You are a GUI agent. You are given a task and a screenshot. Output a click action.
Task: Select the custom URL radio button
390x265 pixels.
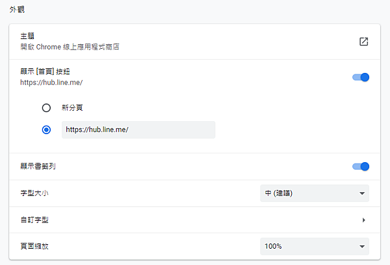[46, 130]
